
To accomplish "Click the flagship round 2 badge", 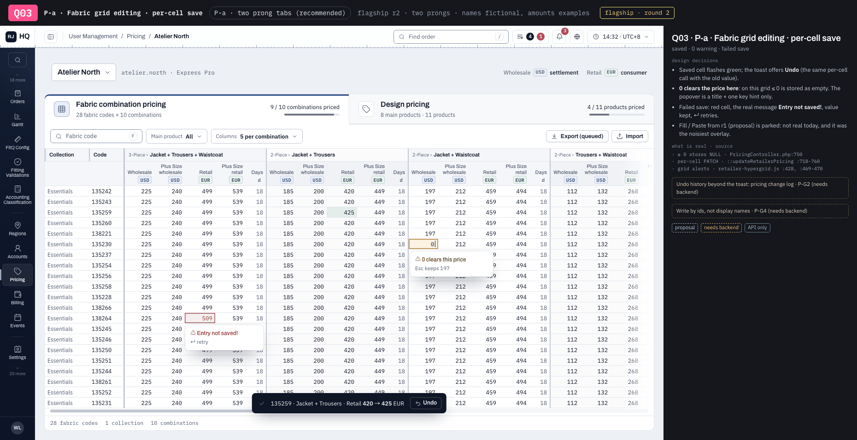I will pyautogui.click(x=637, y=13).
